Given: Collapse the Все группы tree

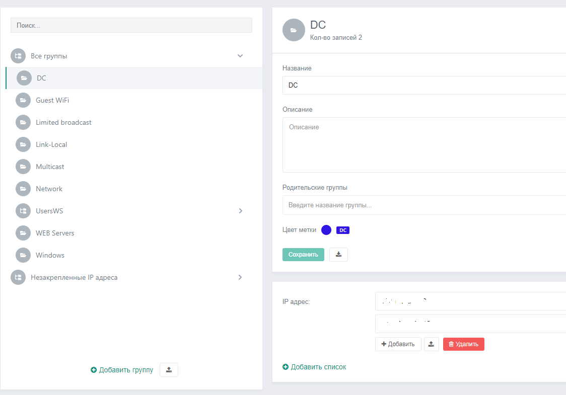Looking at the screenshot, I should 240,56.
